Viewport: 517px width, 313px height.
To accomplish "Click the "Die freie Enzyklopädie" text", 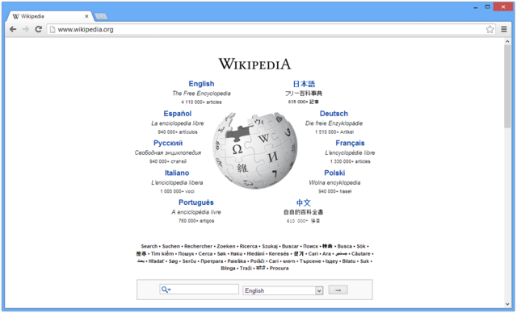I will [x=334, y=123].
